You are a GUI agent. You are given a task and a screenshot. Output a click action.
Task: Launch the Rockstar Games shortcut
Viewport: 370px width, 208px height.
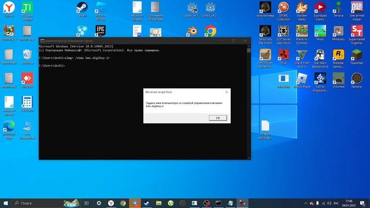pyautogui.click(x=338, y=58)
